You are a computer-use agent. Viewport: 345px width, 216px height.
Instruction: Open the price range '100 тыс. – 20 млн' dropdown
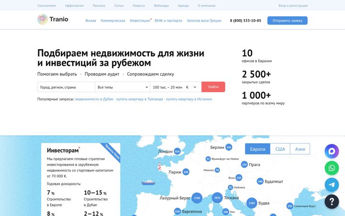click(167, 87)
